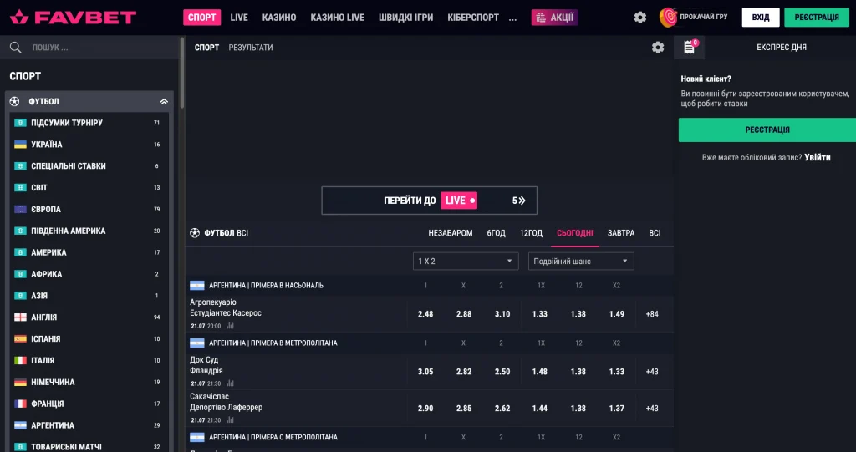Open the 'Прокачай гру' target icon
The height and width of the screenshot is (452, 856).
pos(668,18)
